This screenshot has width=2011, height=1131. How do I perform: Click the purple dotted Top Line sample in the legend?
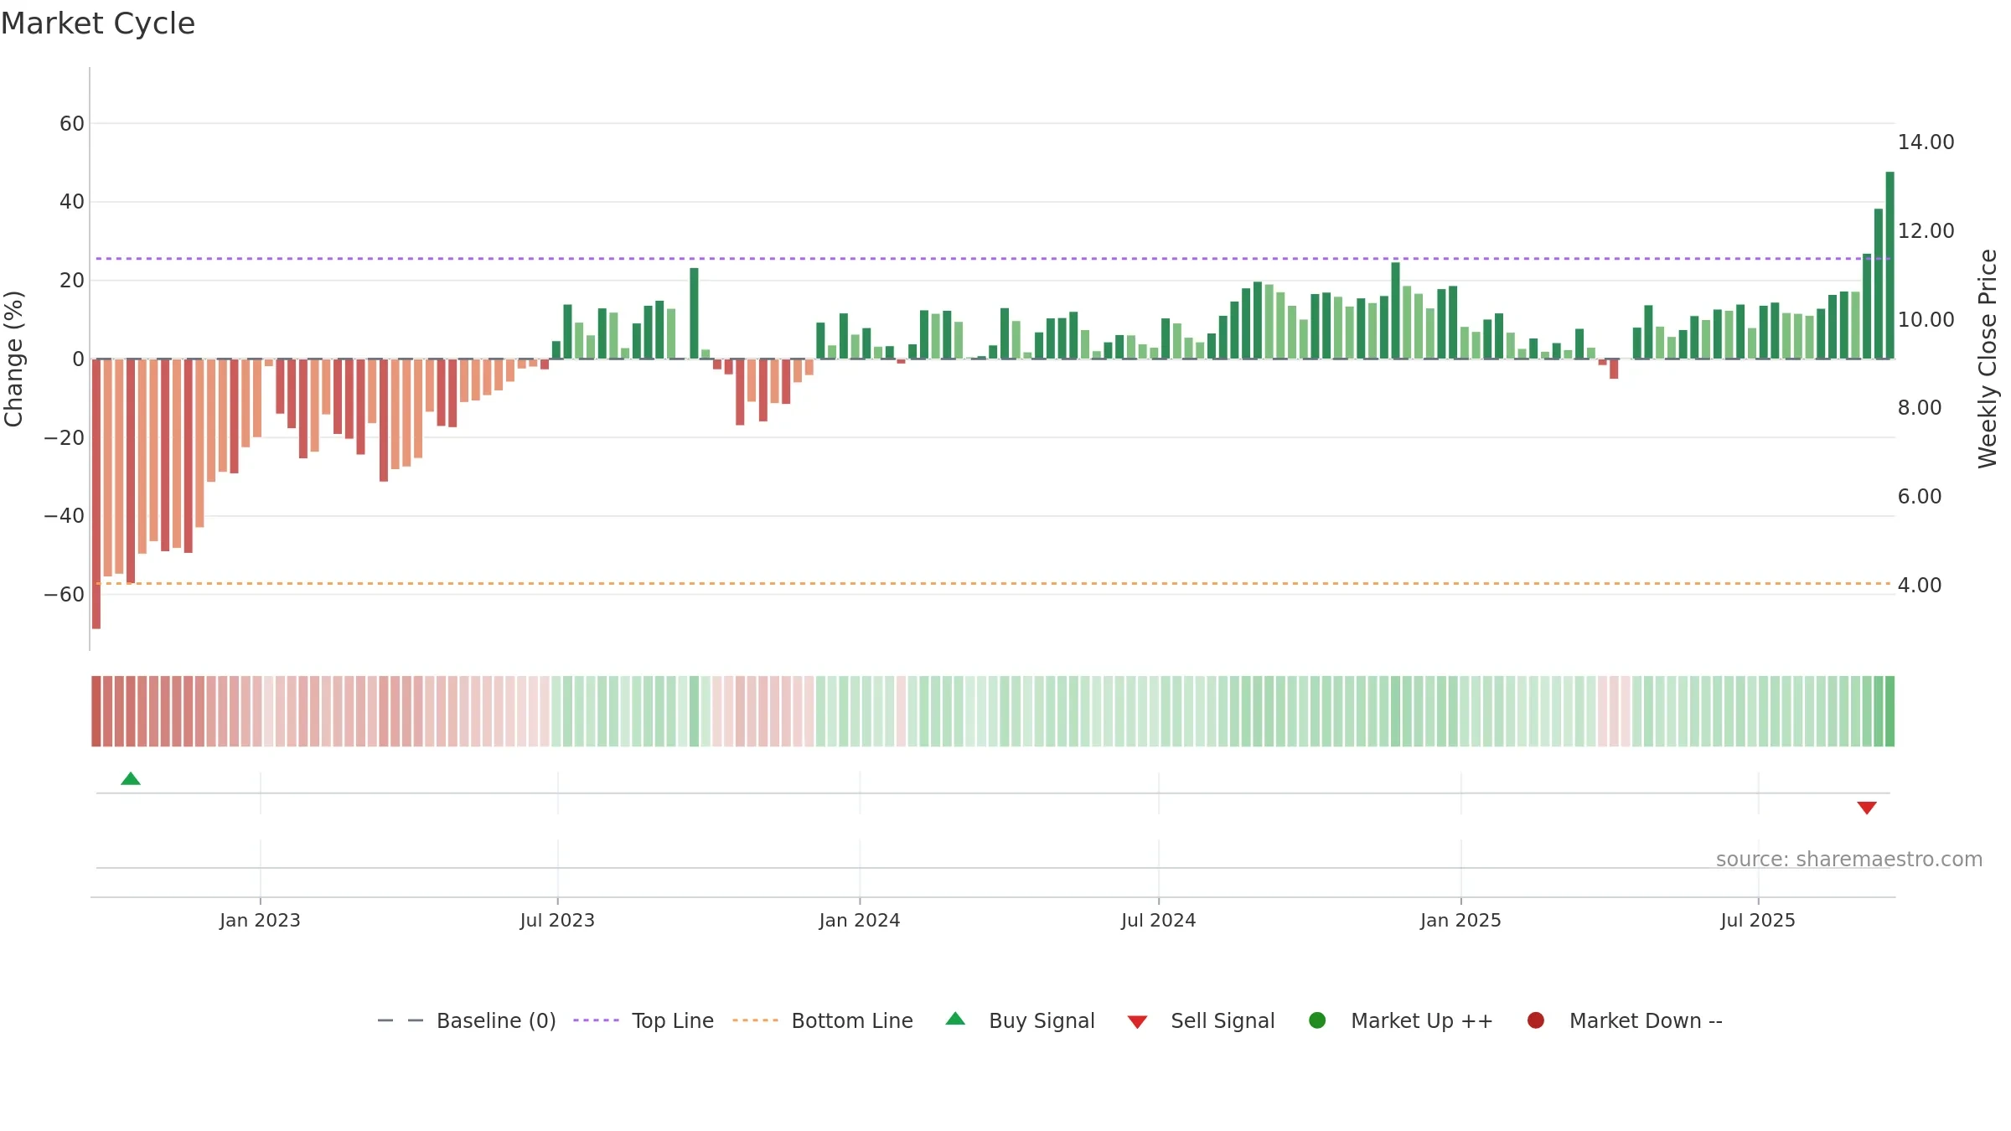pyautogui.click(x=597, y=1020)
